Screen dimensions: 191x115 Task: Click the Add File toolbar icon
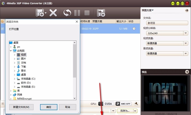point(40,13)
